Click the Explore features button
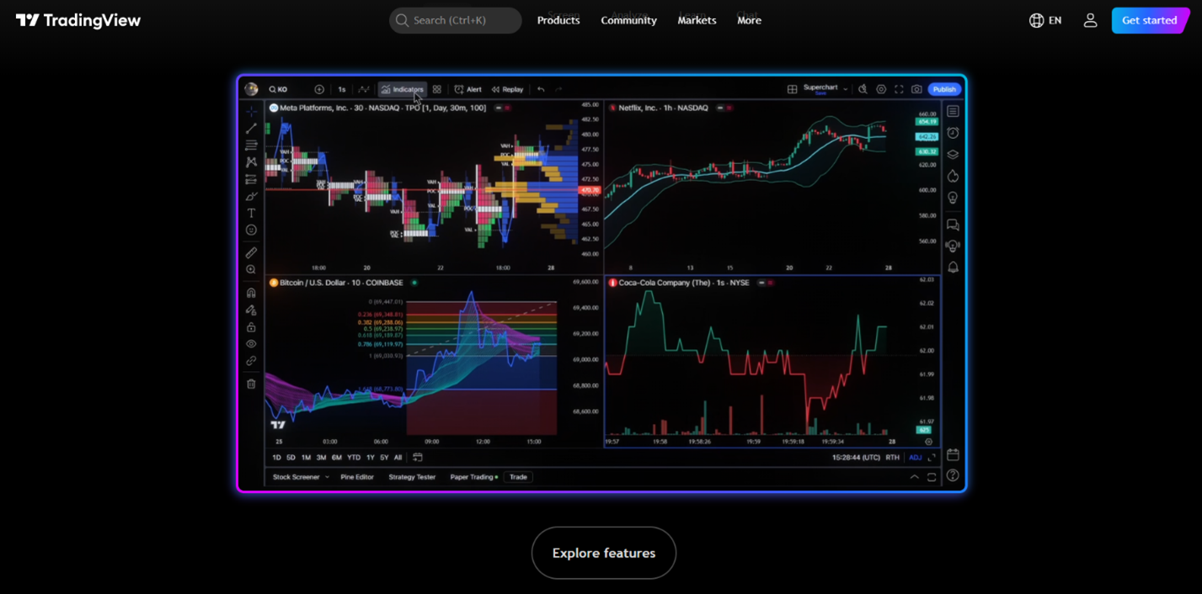The height and width of the screenshot is (594, 1202). tap(603, 553)
